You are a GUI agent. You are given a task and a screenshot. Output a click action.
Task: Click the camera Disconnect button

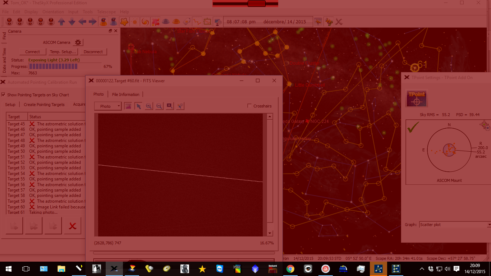(x=93, y=52)
